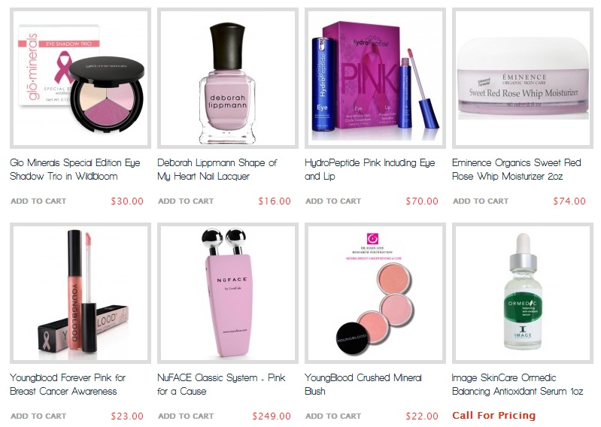Open the Deborah Lippmann nail lacquer image
Image resolution: width=601 pixels, height=427 pixels.
pyautogui.click(x=228, y=78)
